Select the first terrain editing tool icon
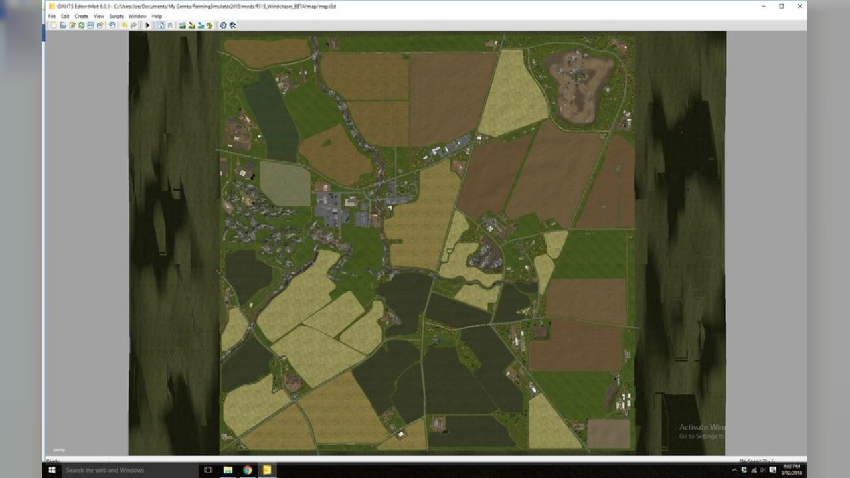Viewport: 850px width, 478px height. [182, 25]
